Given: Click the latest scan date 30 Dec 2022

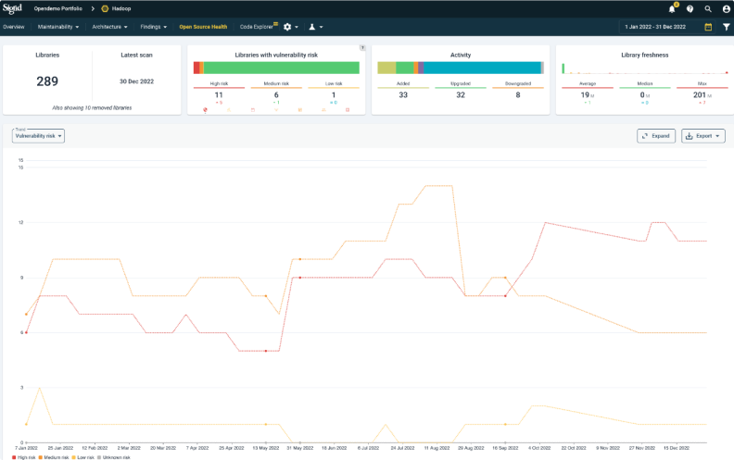Looking at the screenshot, I should coord(136,81).
